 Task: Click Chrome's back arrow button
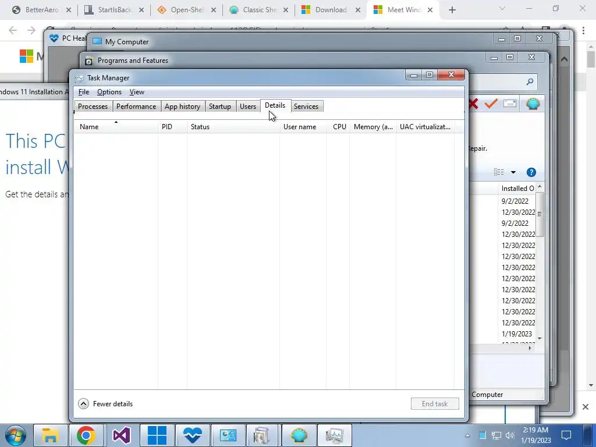pyautogui.click(x=13, y=30)
